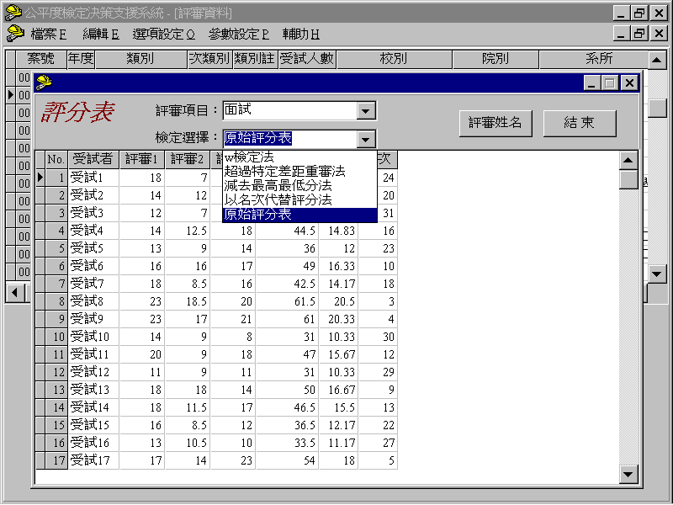Image resolution: width=673 pixels, height=505 pixels.
Task: Click the helmet icon in the main title bar
Action: [13, 13]
